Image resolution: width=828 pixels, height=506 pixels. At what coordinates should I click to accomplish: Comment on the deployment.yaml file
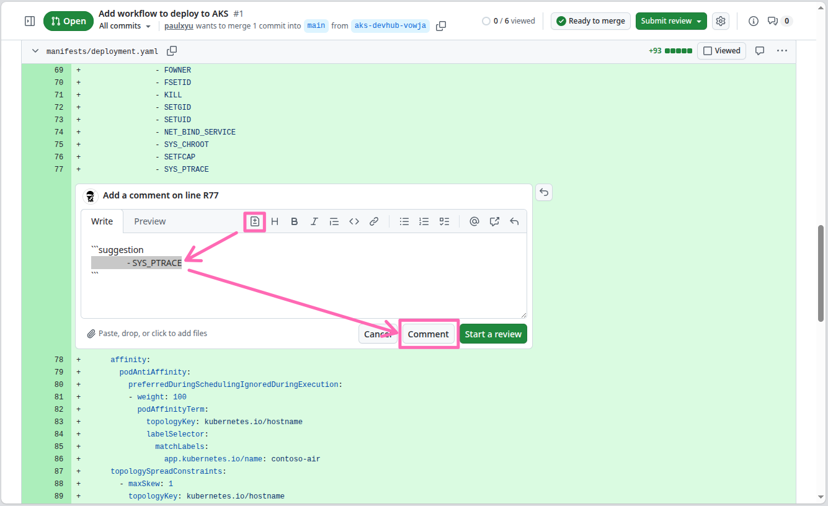tap(759, 51)
